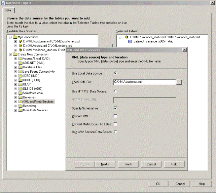Click the Create New Connection folder icon
Image resolution: width=216 pixels, height=193 pixels.
point(15,54)
